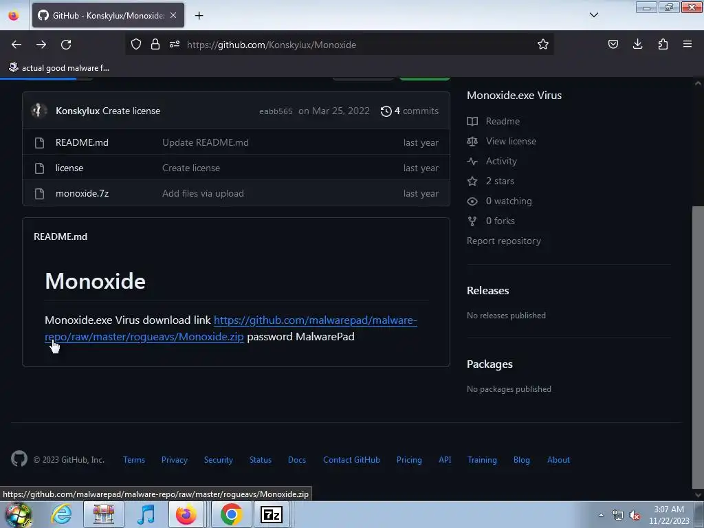Open View license in sidebar
Image resolution: width=704 pixels, height=528 pixels.
(511, 141)
